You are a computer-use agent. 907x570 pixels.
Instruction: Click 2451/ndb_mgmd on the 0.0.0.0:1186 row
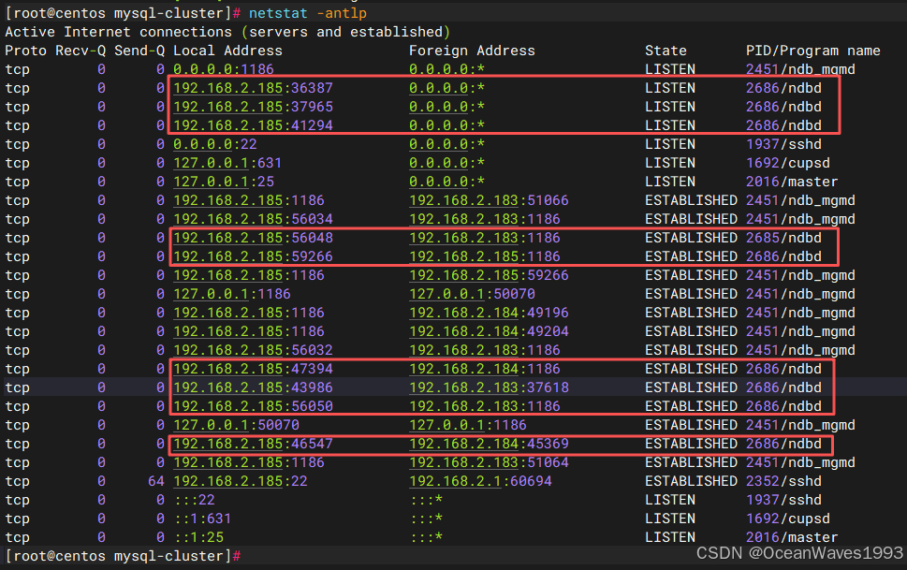point(800,69)
